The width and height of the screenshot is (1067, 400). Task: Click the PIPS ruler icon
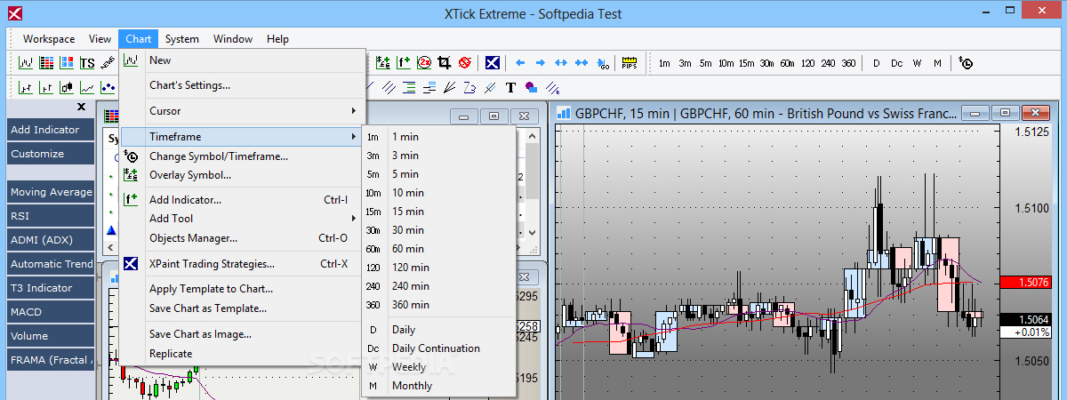tap(630, 63)
